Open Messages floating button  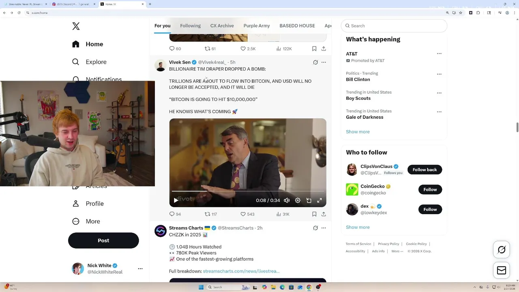pyautogui.click(x=502, y=271)
